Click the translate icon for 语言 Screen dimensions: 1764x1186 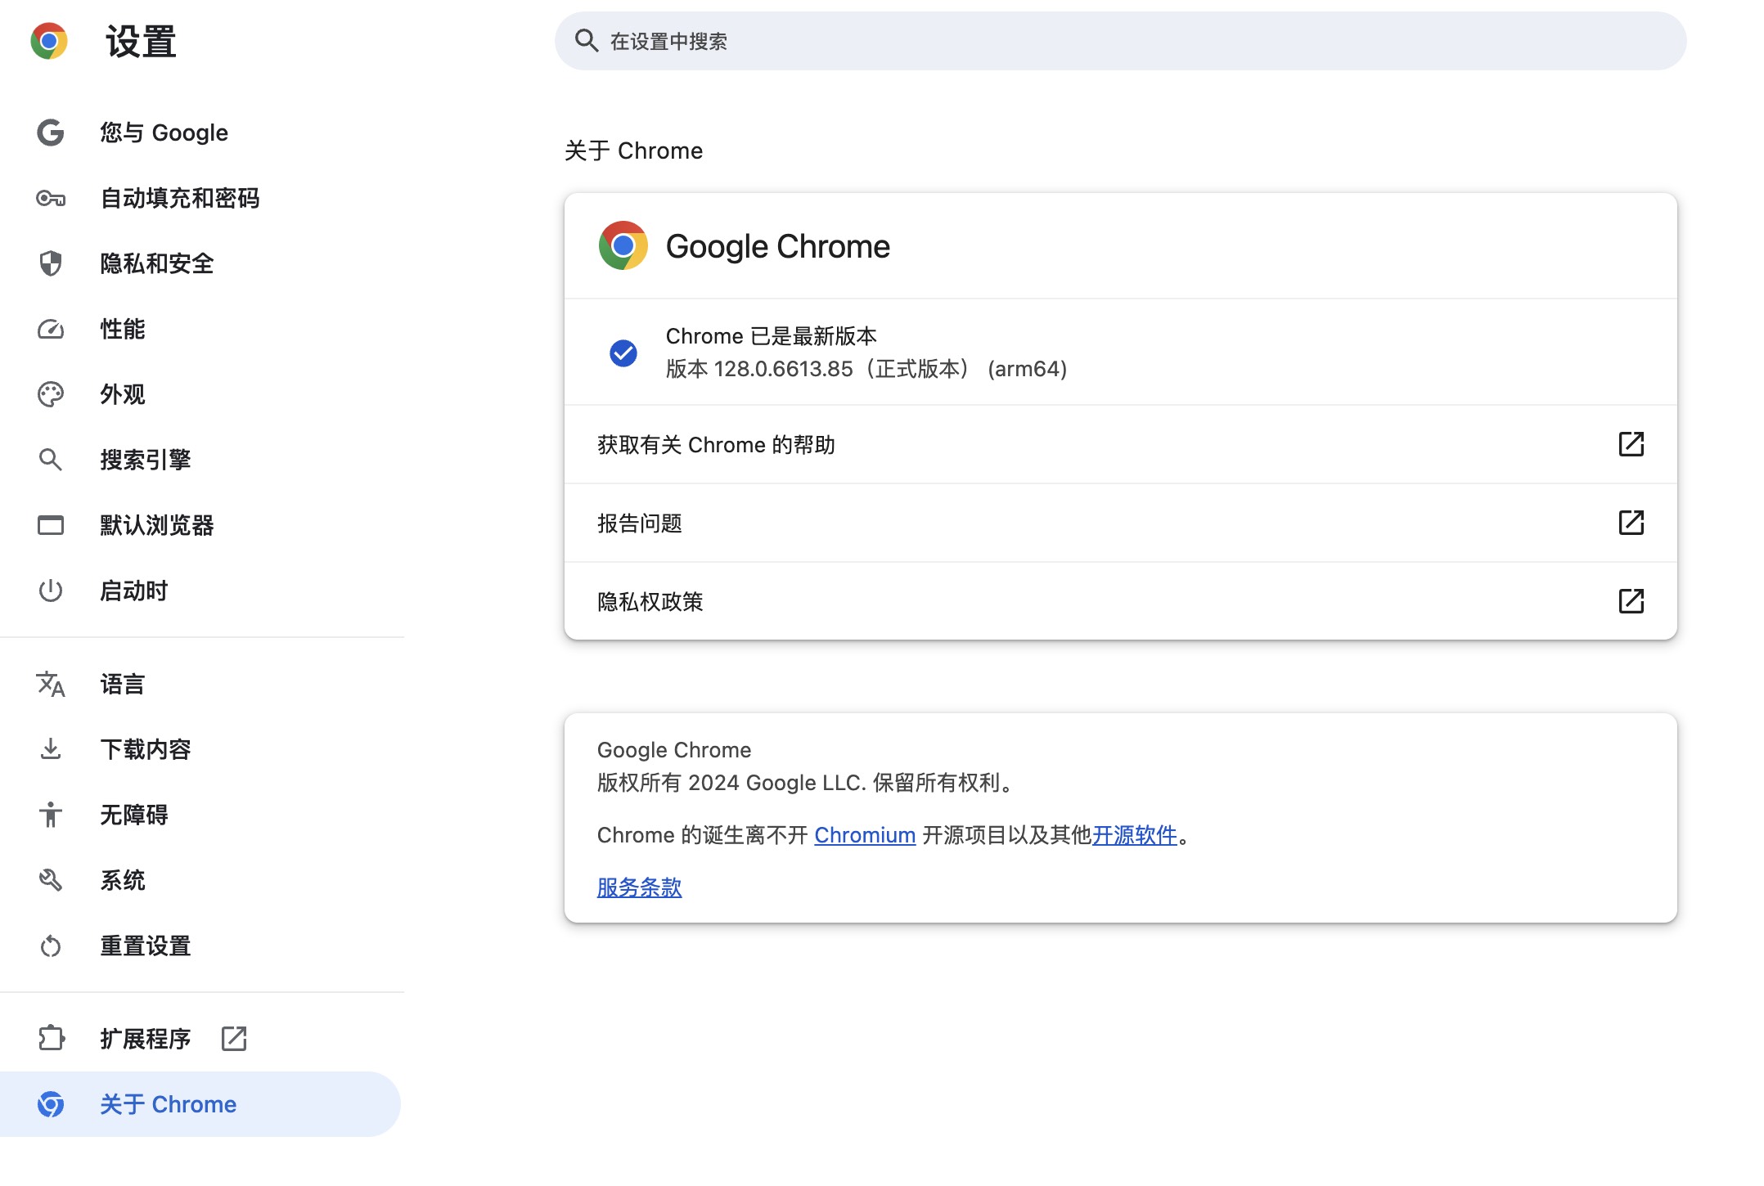51,684
